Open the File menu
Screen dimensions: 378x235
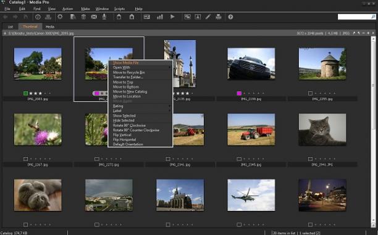[7, 9]
